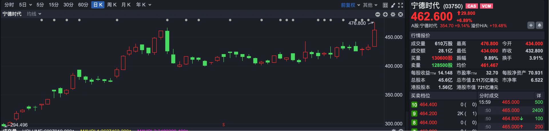Click the 450.000 price axis label
Screen dimensions: 549x131
[x=393, y=37]
